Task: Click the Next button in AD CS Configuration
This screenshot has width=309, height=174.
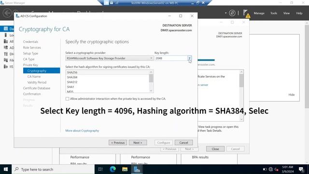Action: coord(138,143)
